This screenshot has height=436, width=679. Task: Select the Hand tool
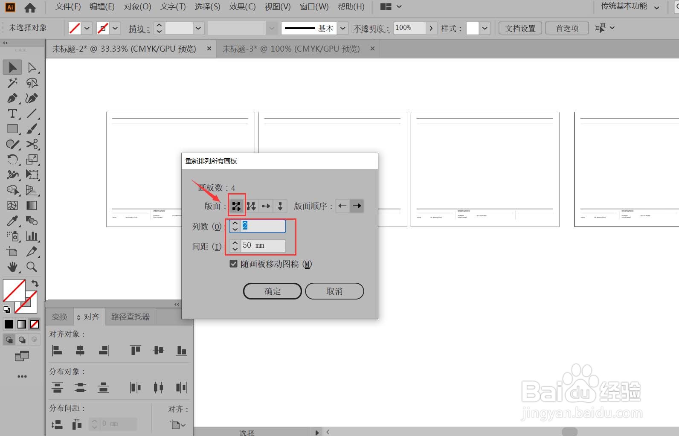12,267
